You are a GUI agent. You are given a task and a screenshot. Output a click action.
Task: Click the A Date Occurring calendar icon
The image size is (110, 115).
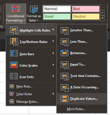65,88
